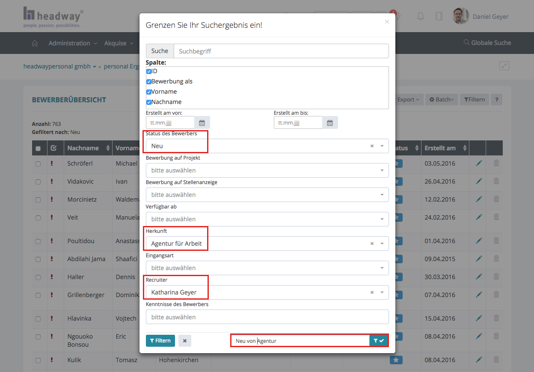
Task: Click the edit pencil for Schröferl row
Action: (x=479, y=163)
